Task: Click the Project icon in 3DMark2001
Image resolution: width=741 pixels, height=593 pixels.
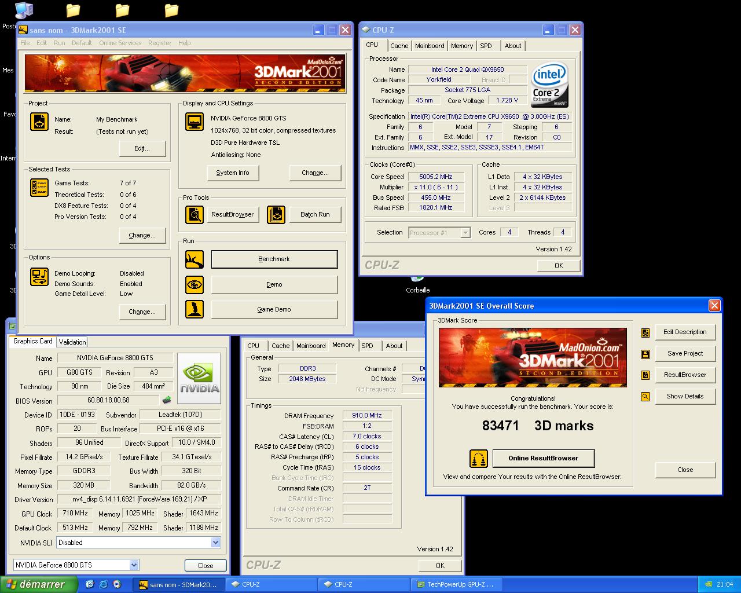Action: click(x=39, y=122)
